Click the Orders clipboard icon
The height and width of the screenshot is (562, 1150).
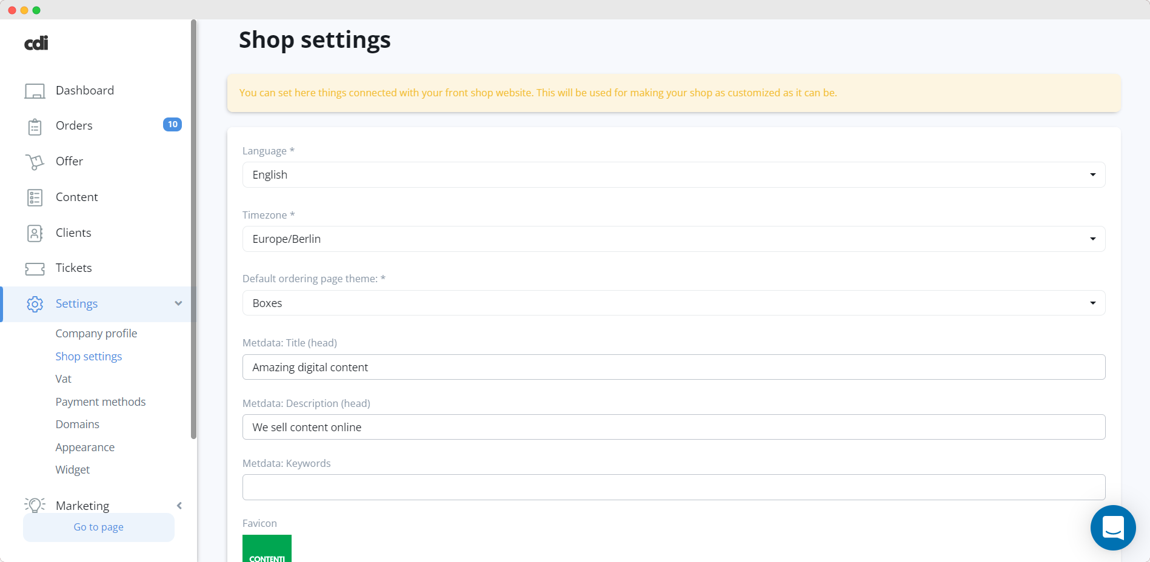(x=35, y=127)
